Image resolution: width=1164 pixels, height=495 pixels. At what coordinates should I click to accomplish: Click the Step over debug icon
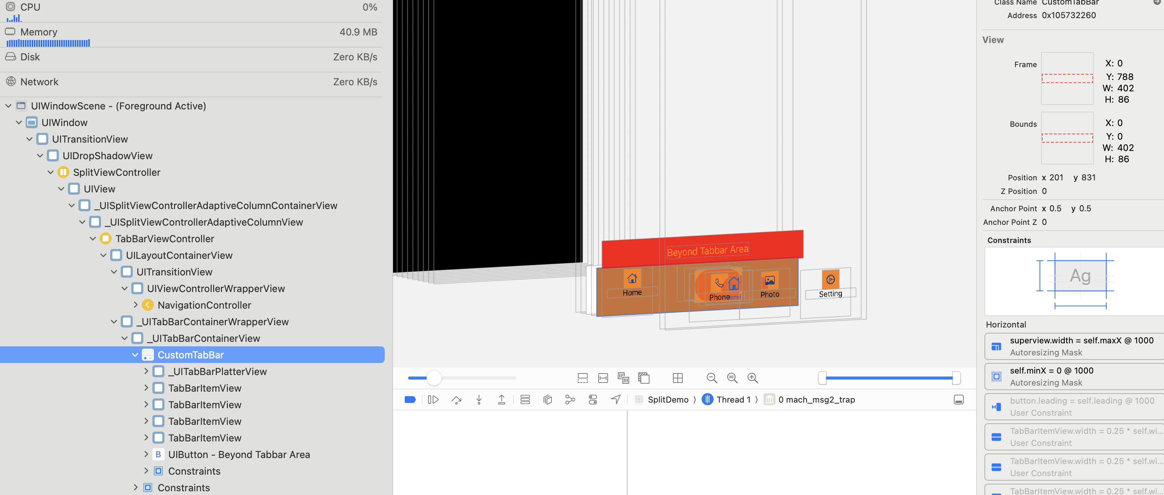(x=456, y=400)
